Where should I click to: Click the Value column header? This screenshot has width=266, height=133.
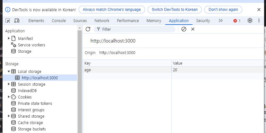[218, 63]
